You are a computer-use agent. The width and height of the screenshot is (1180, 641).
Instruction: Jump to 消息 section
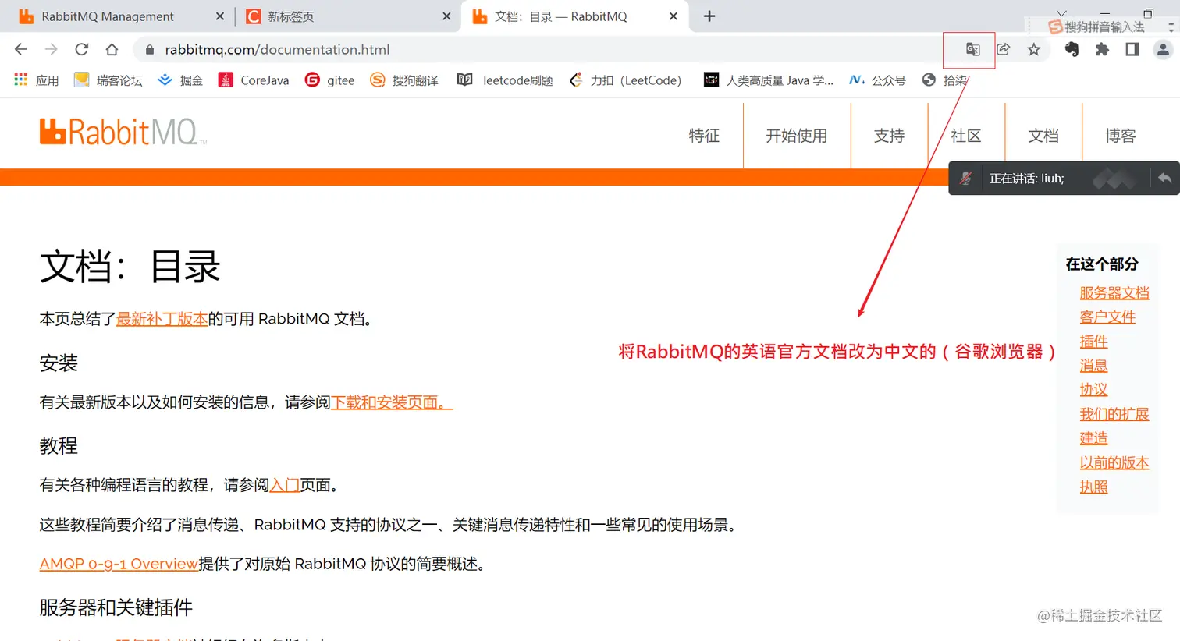[x=1093, y=366]
